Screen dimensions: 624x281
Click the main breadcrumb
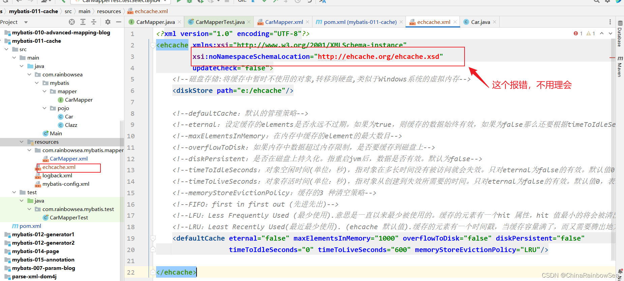coord(84,11)
